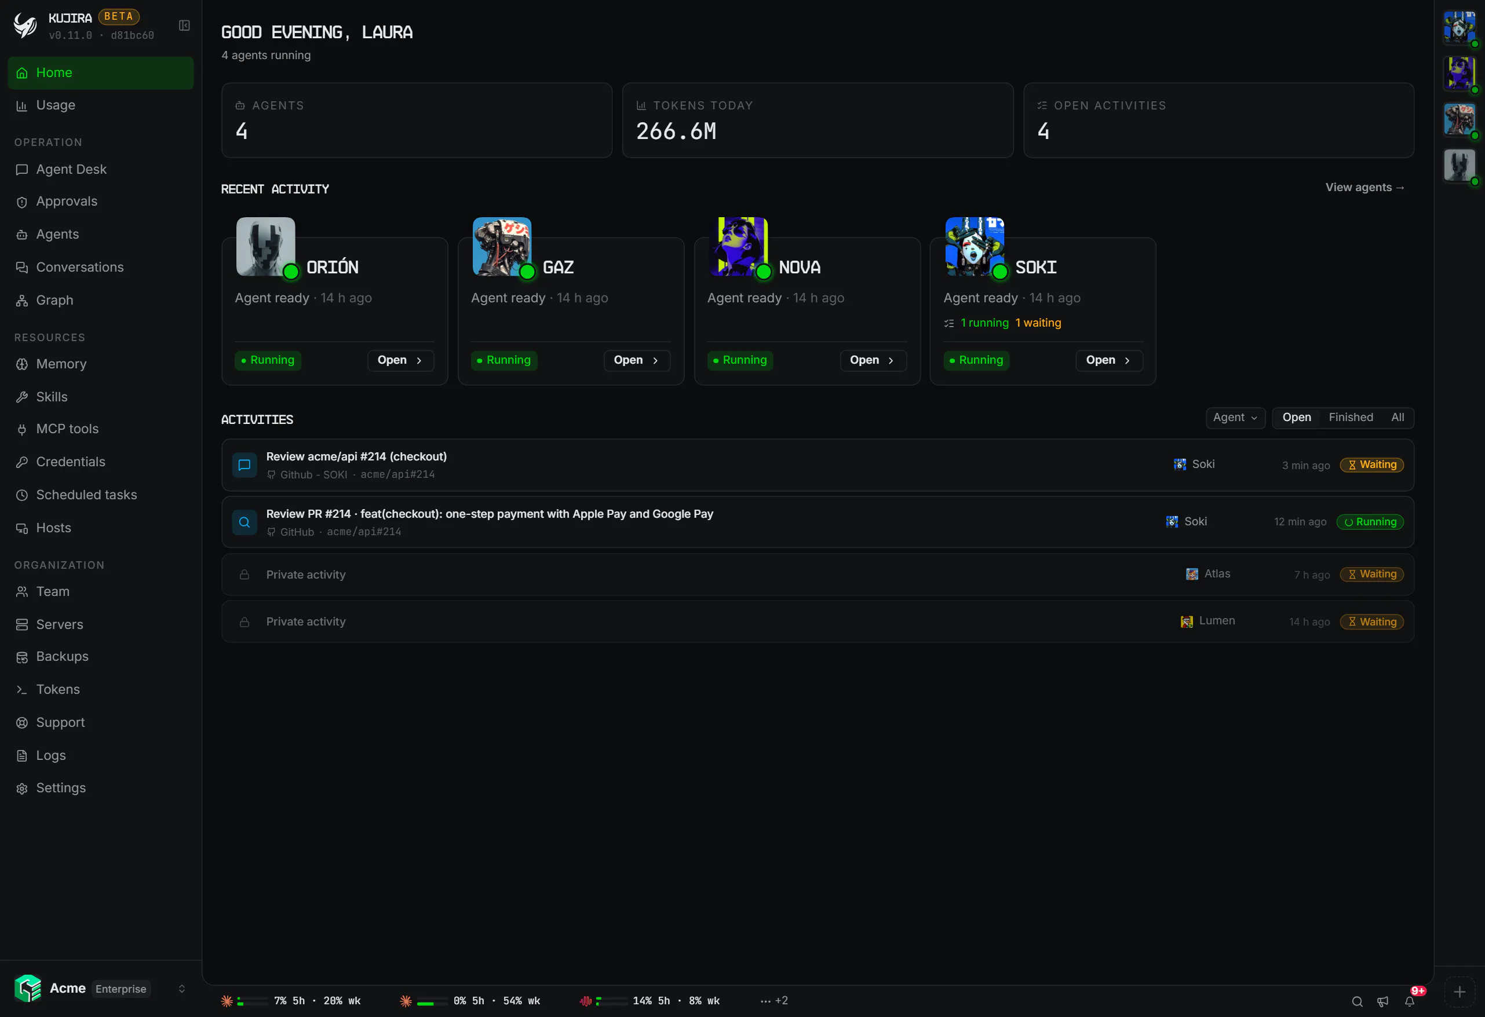The image size is (1485, 1017).
Task: Switch activities filter to All
Action: point(1398,418)
